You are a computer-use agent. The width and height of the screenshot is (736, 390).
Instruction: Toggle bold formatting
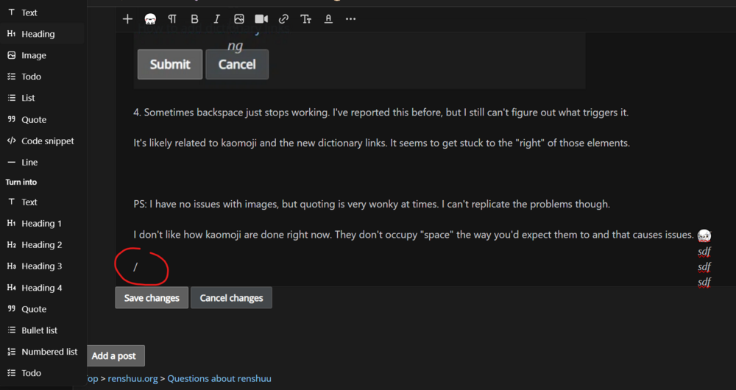point(194,19)
